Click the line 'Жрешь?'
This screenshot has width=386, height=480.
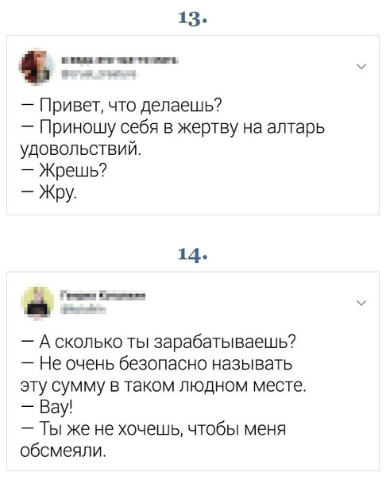(64, 170)
